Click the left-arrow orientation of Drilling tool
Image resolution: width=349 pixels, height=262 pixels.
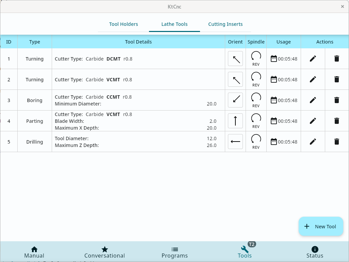coord(235,142)
